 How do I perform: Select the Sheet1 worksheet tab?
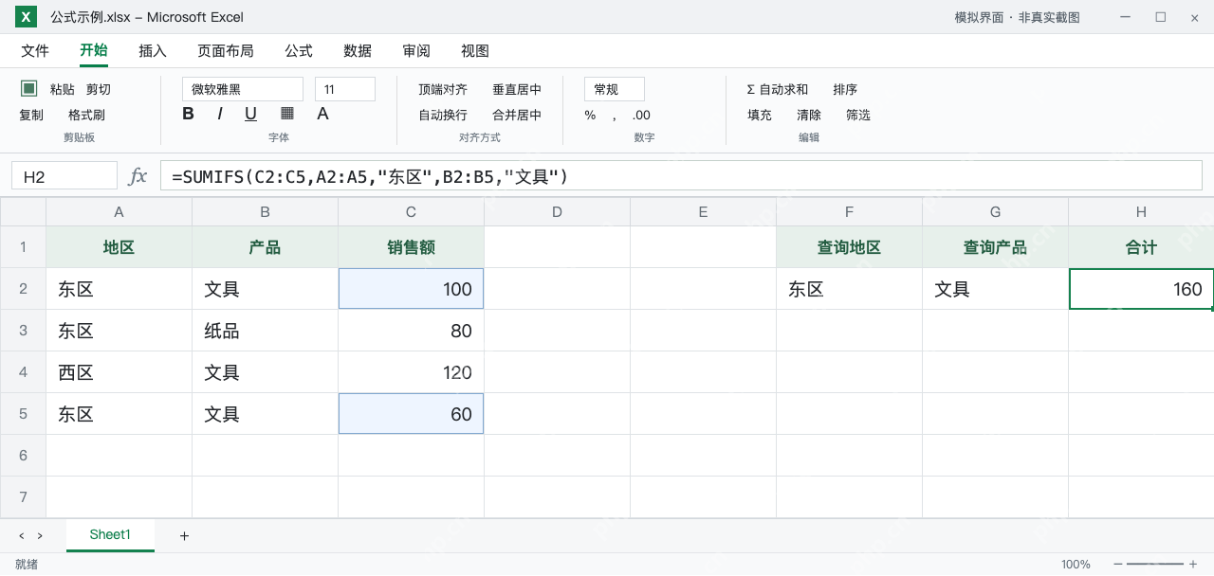point(110,535)
